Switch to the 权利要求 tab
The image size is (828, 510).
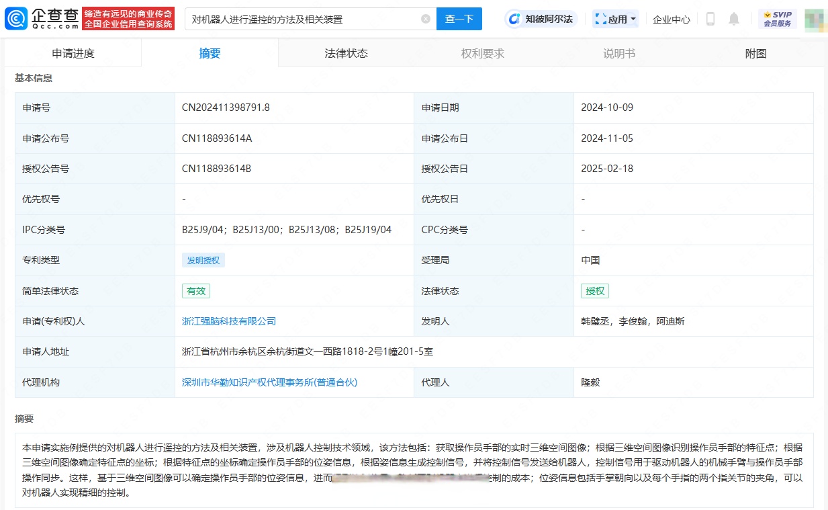tap(482, 54)
